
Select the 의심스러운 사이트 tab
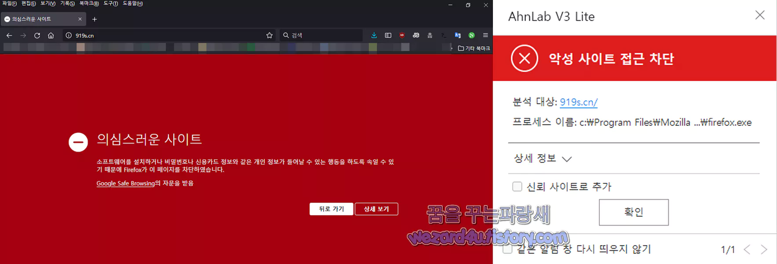tap(43, 19)
